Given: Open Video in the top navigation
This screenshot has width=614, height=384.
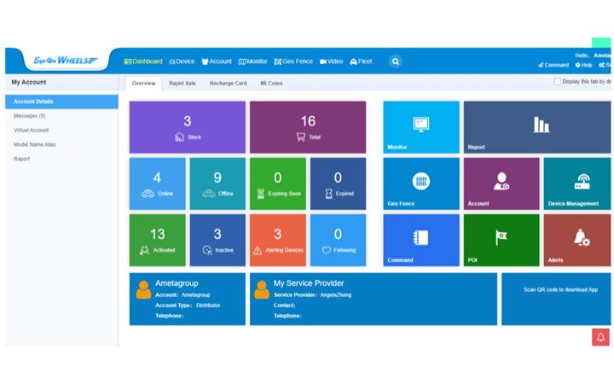Looking at the screenshot, I should [331, 61].
